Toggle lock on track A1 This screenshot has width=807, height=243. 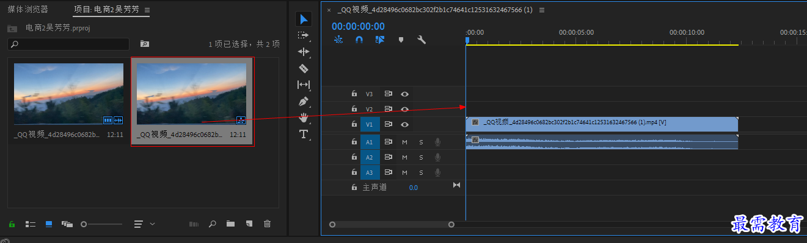(x=354, y=142)
